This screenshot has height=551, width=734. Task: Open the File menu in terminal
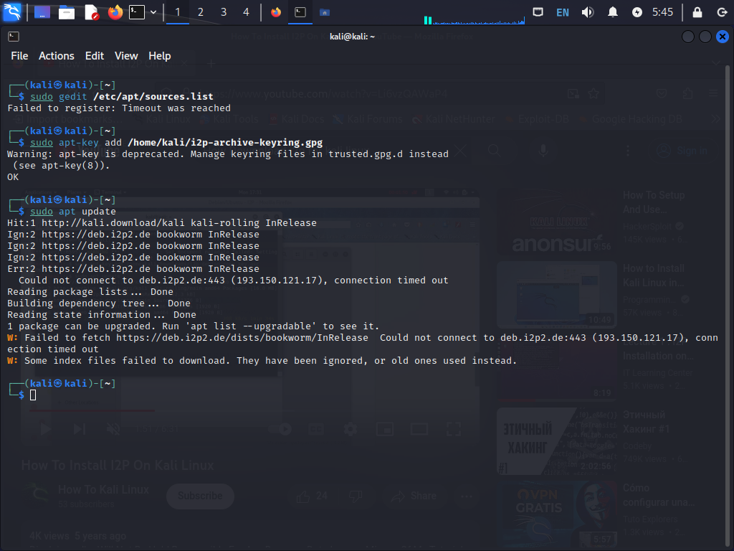19,56
